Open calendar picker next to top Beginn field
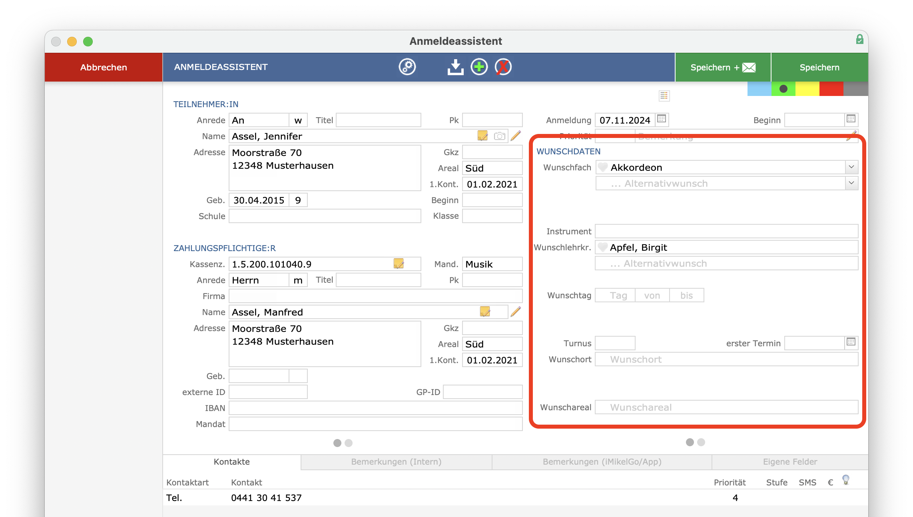Screen dimensions: 913x517 [x=851, y=119]
